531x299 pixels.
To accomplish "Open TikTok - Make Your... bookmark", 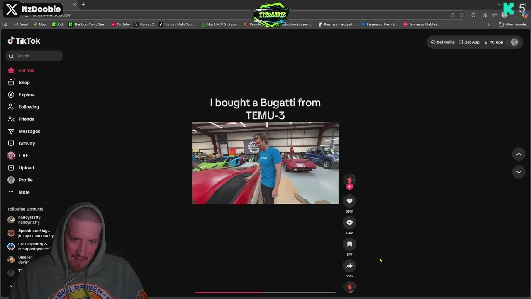I will pyautogui.click(x=177, y=24).
